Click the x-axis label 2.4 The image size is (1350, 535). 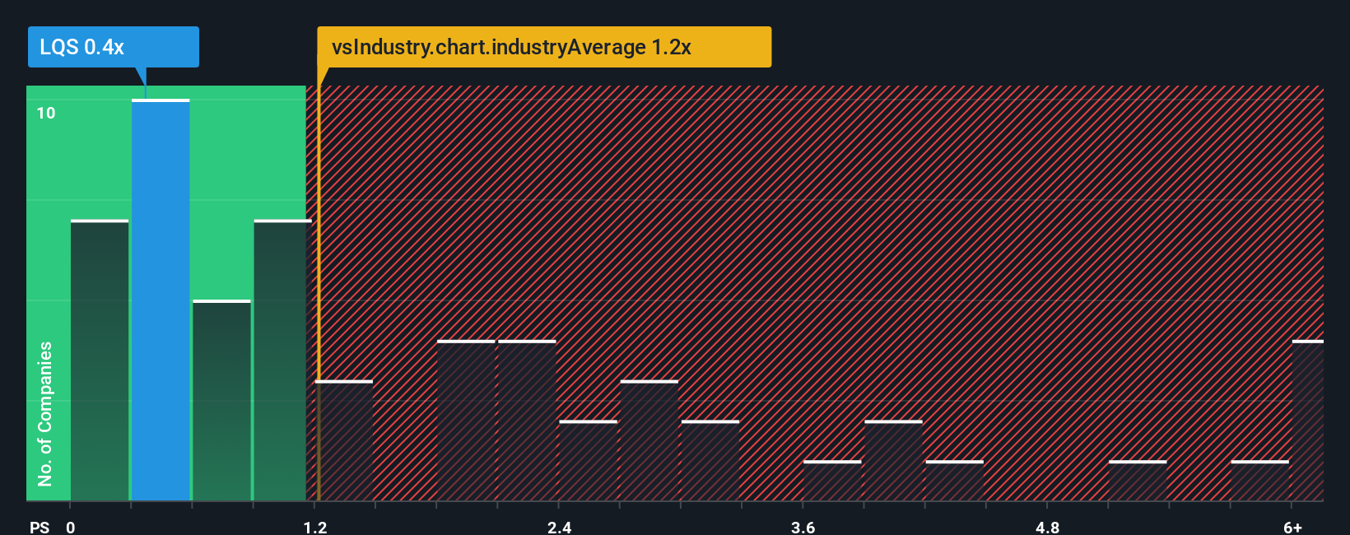pos(560,527)
